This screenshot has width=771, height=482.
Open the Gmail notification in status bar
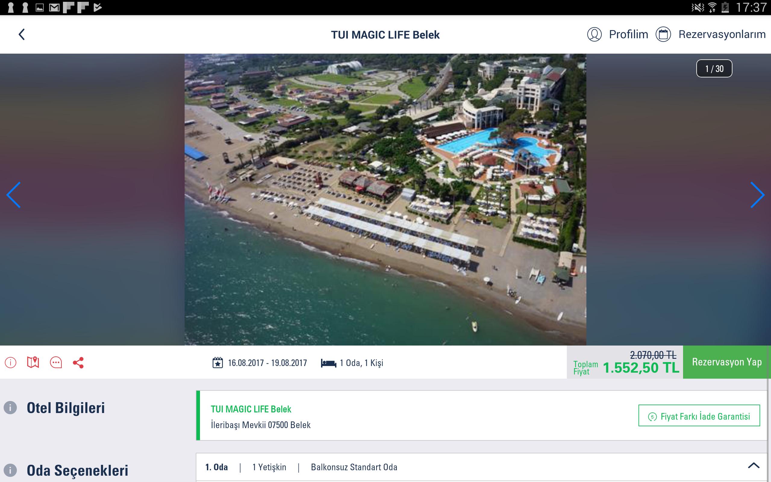click(x=54, y=7)
